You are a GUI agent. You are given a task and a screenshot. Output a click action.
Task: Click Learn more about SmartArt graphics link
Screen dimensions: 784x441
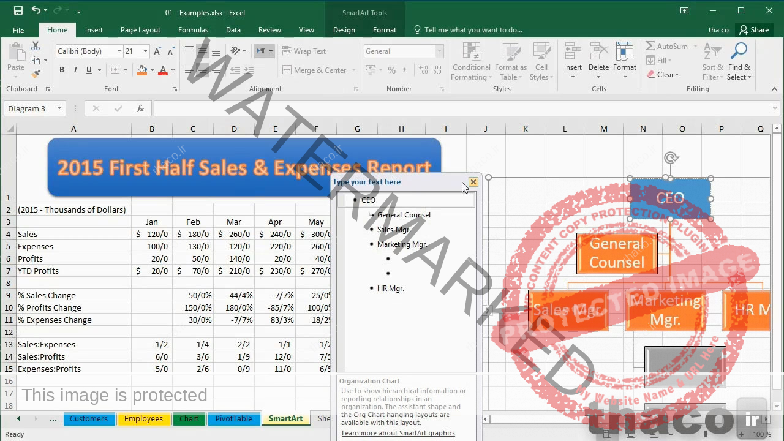tap(398, 433)
